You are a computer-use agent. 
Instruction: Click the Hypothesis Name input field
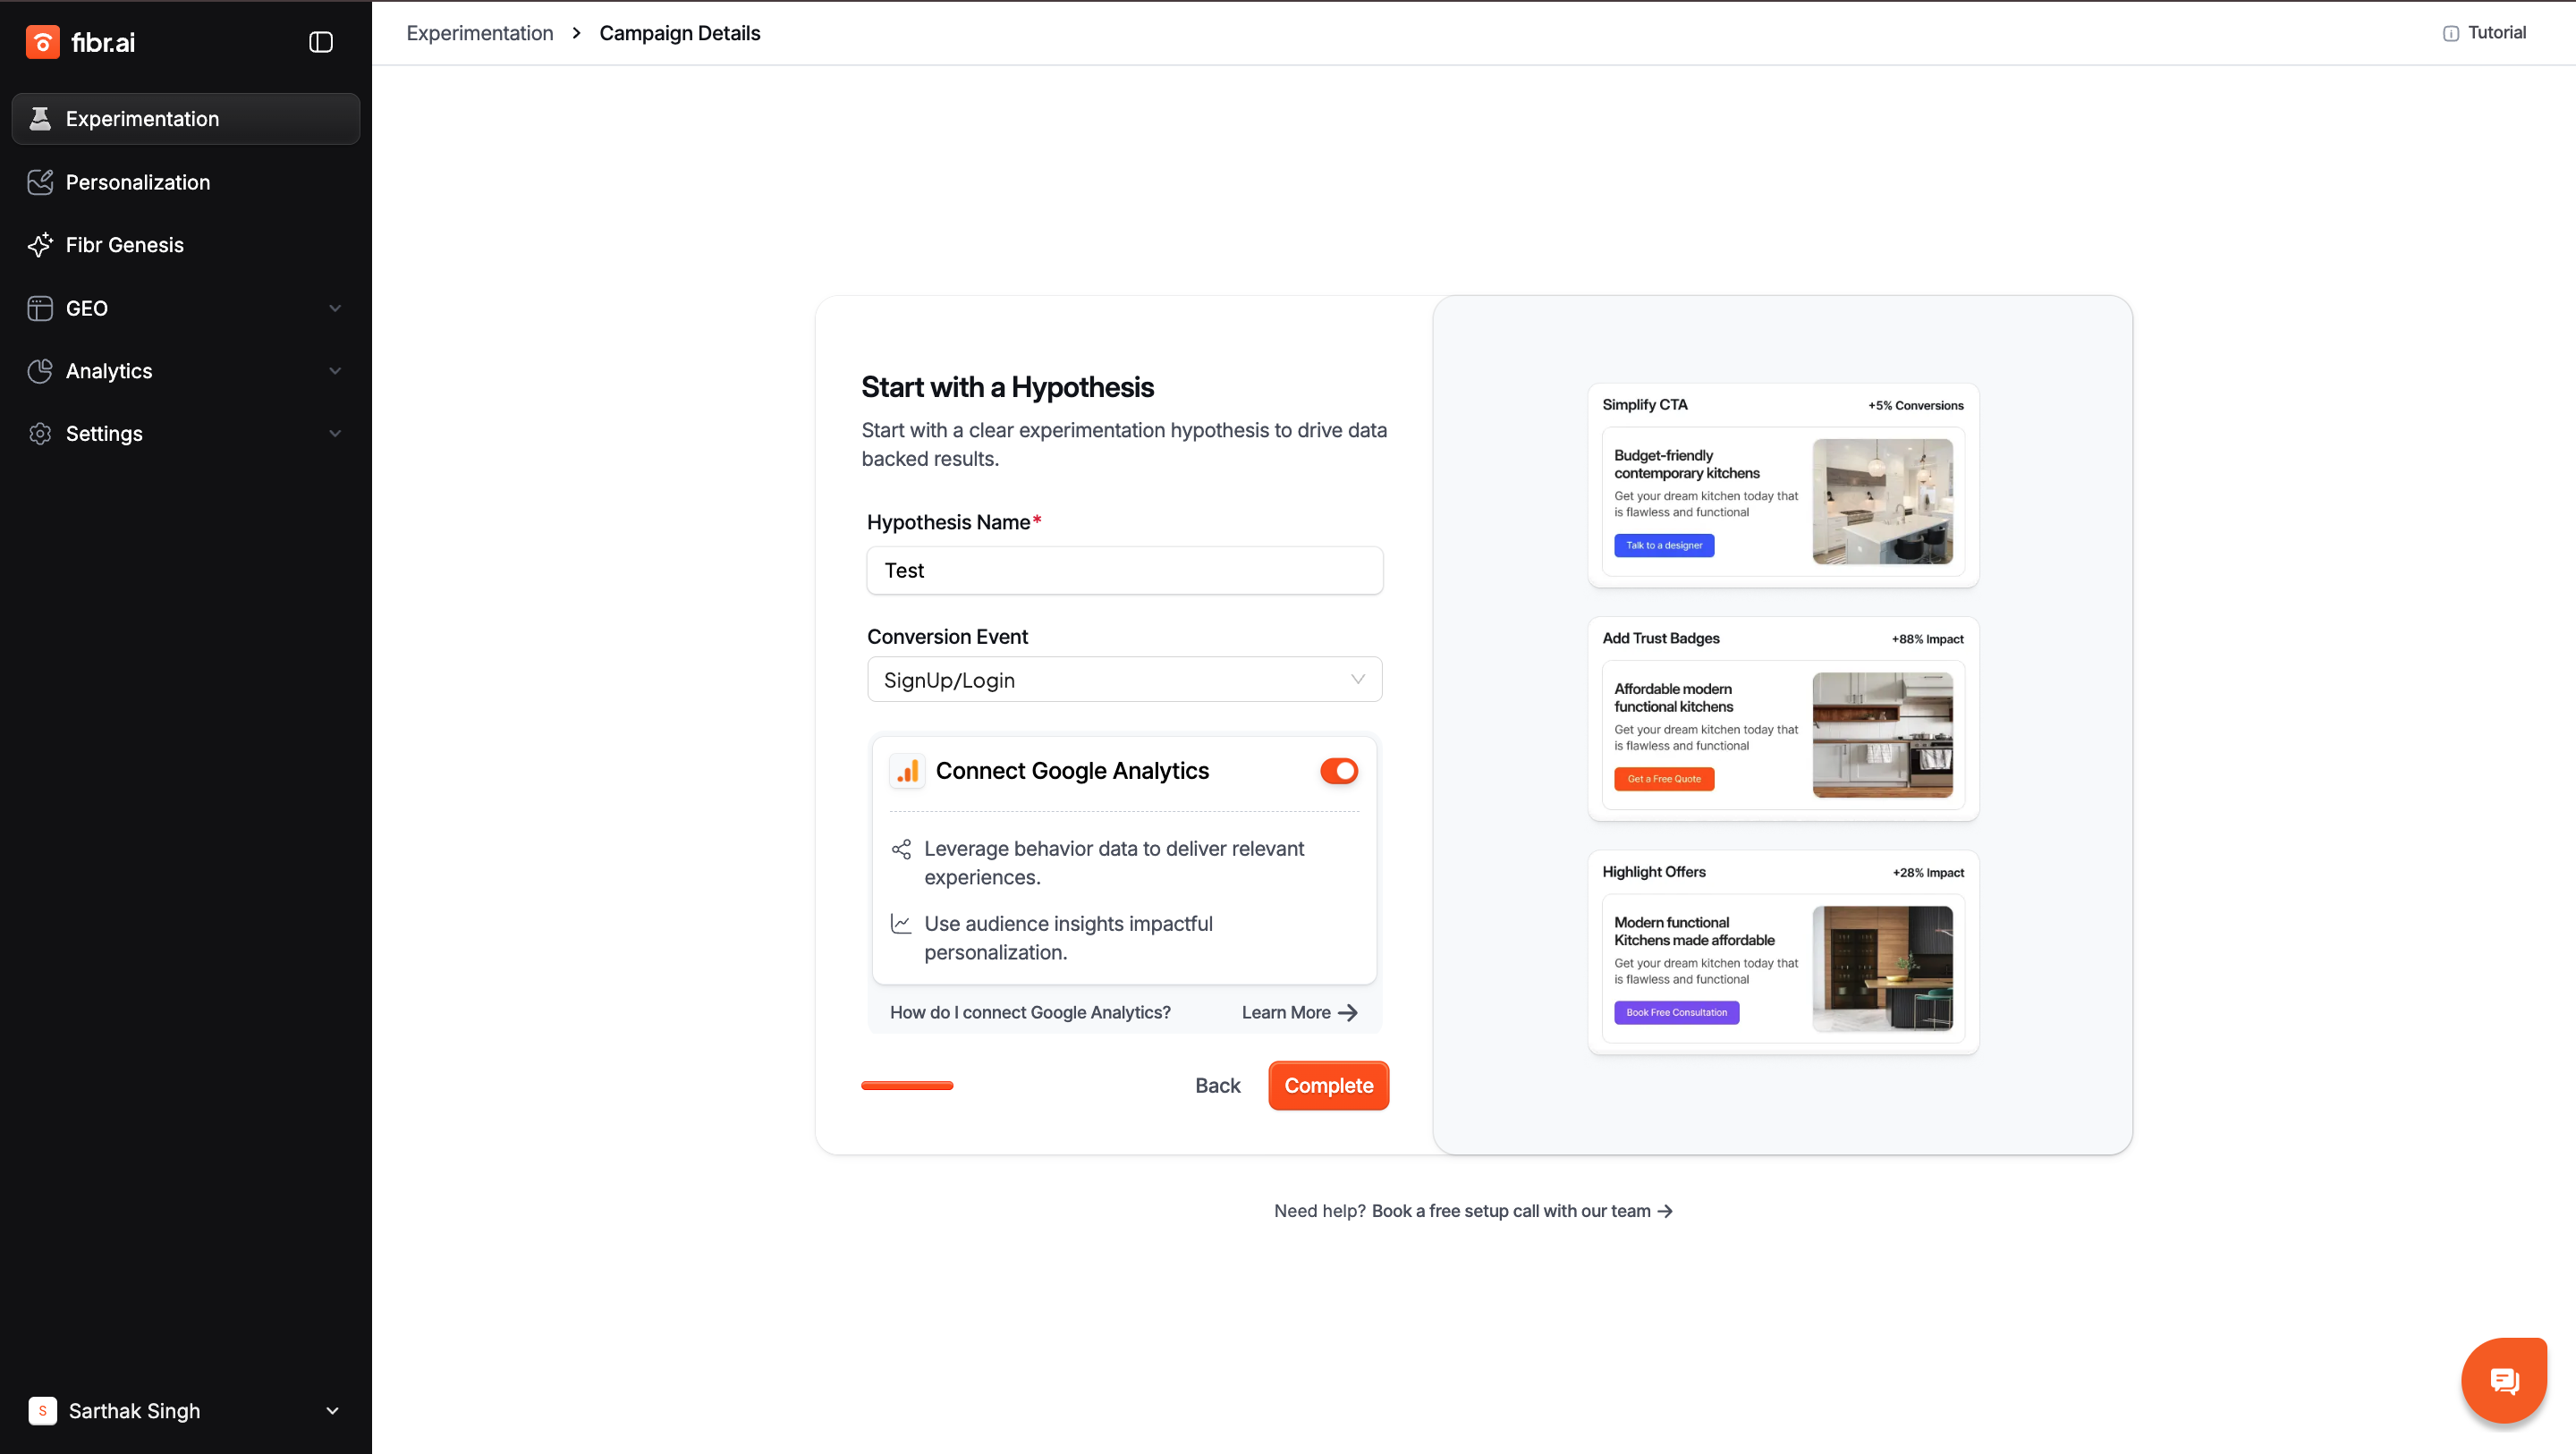[1124, 571]
